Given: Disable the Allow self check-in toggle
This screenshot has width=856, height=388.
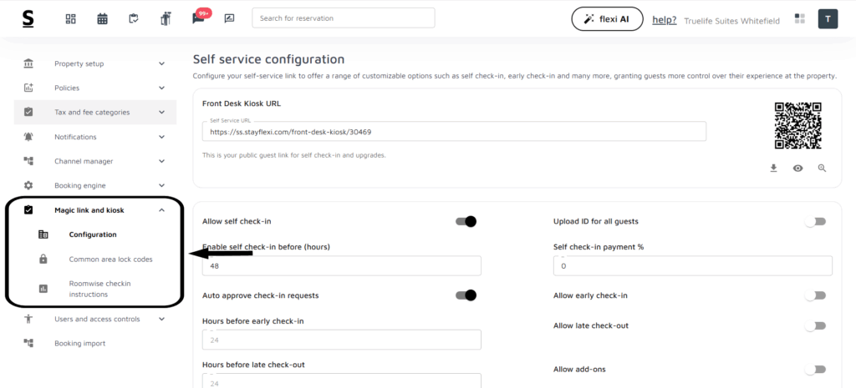Looking at the screenshot, I should [x=466, y=221].
